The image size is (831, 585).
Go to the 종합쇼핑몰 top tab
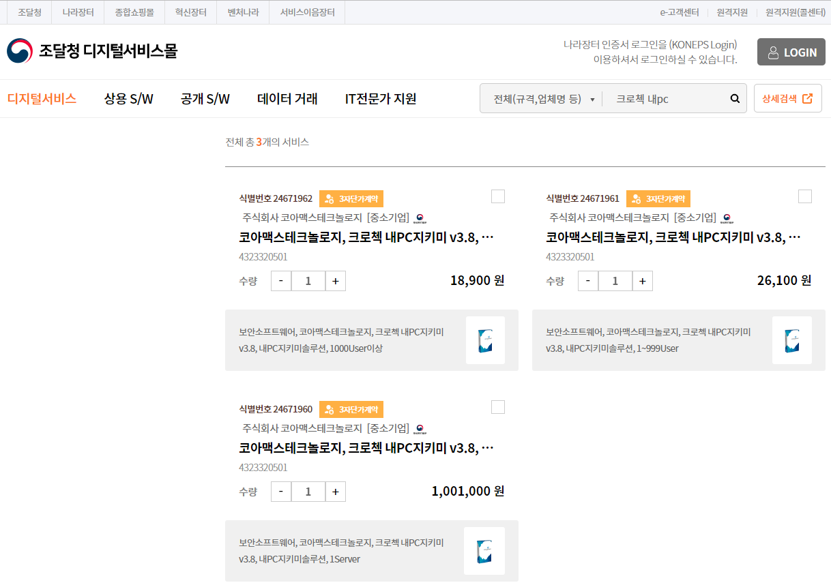point(134,12)
